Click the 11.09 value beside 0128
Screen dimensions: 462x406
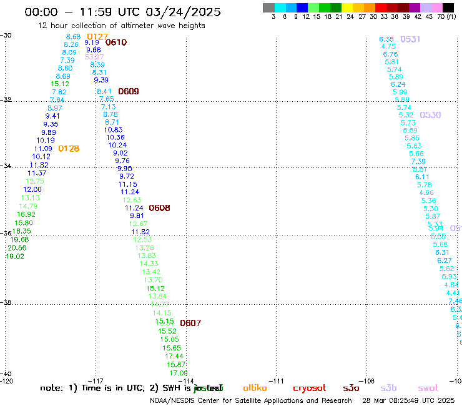pos(43,149)
